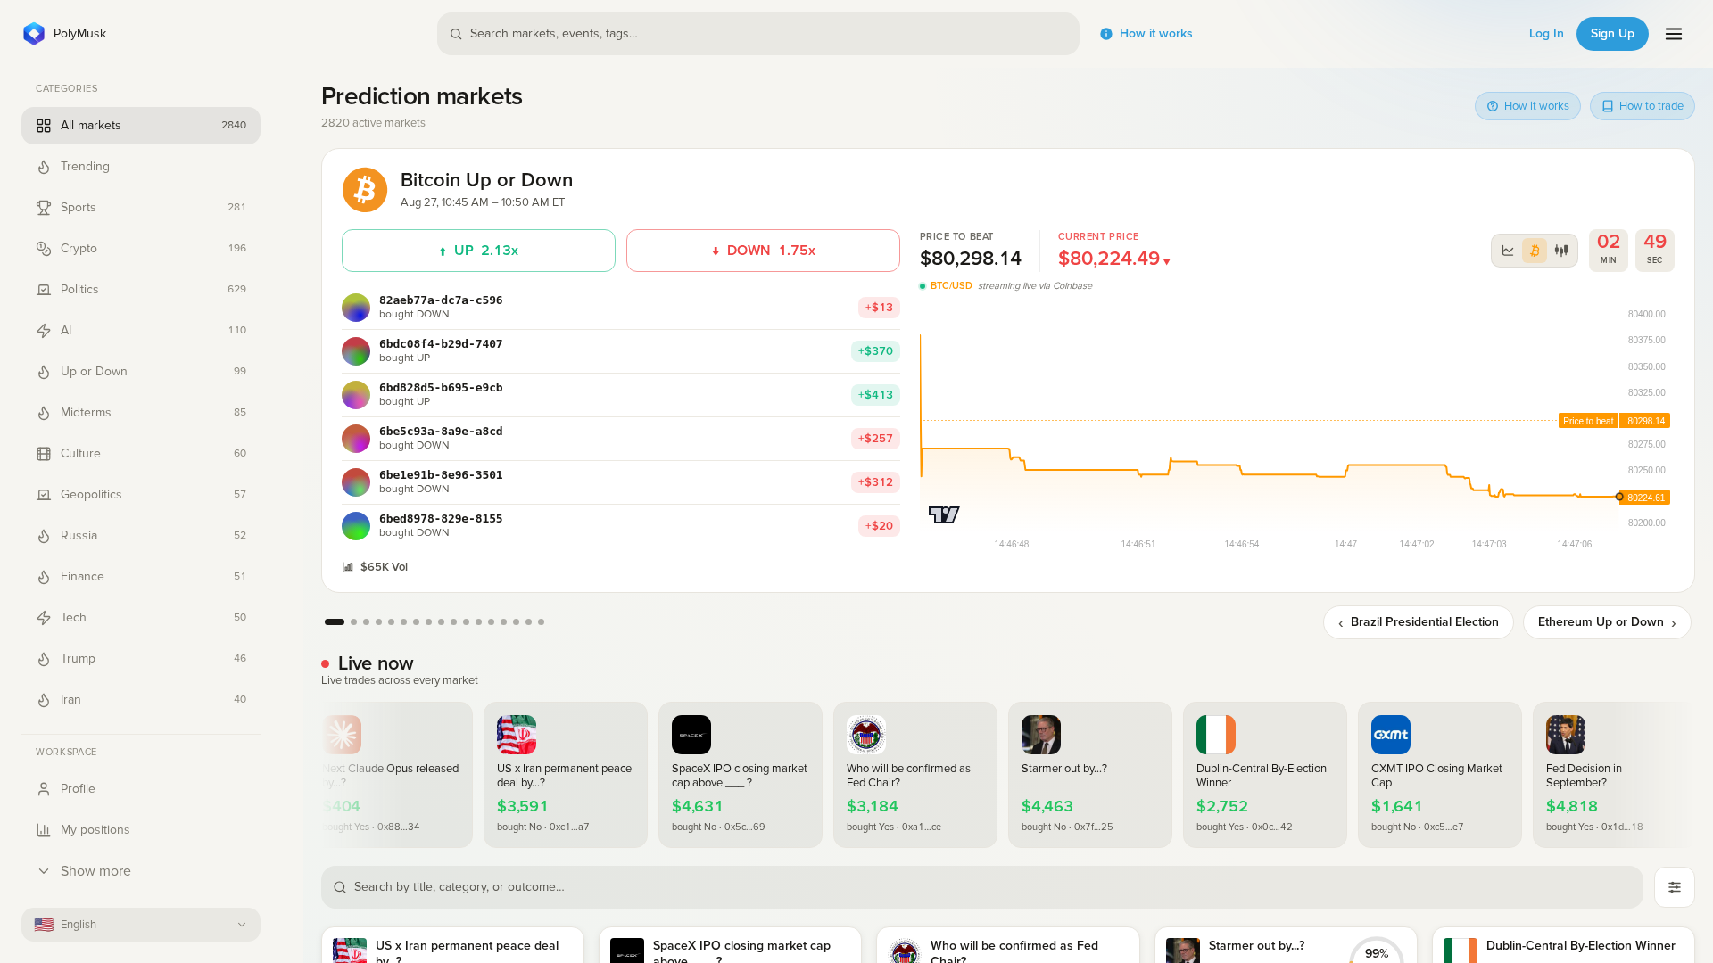This screenshot has width=1713, height=963.
Task: Select the first active carousel dot
Action: point(335,622)
